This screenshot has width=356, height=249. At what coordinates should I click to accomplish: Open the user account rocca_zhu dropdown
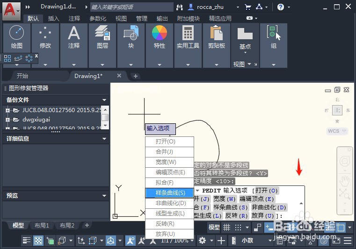coord(238,7)
